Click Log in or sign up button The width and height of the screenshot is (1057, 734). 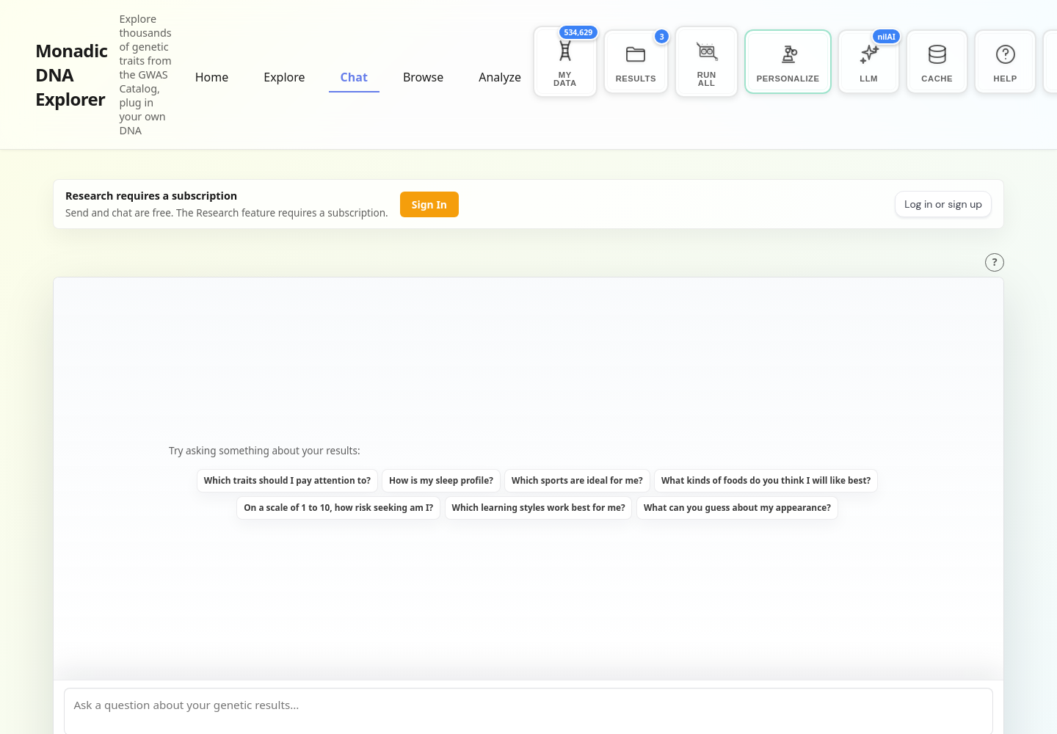(943, 204)
